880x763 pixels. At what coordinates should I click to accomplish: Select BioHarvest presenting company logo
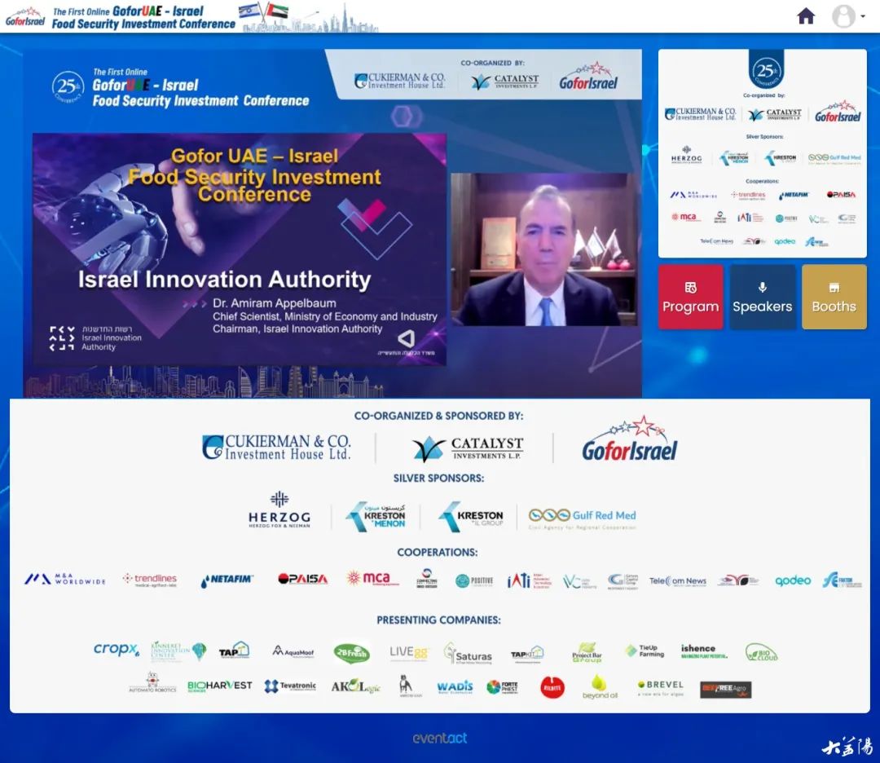[x=219, y=686]
